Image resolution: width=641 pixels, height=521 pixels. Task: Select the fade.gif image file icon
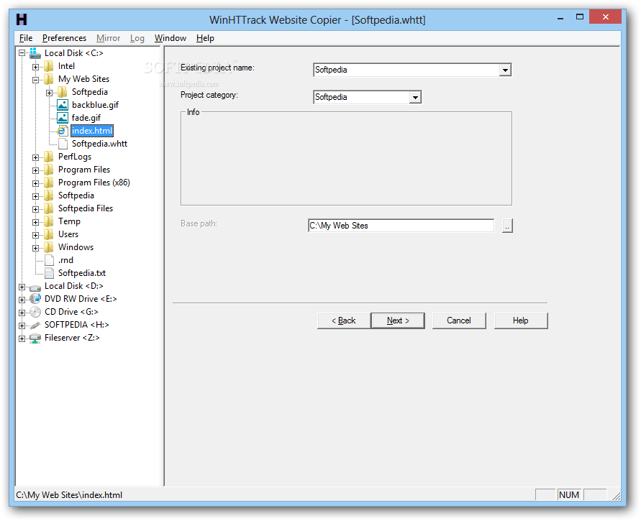(x=63, y=118)
